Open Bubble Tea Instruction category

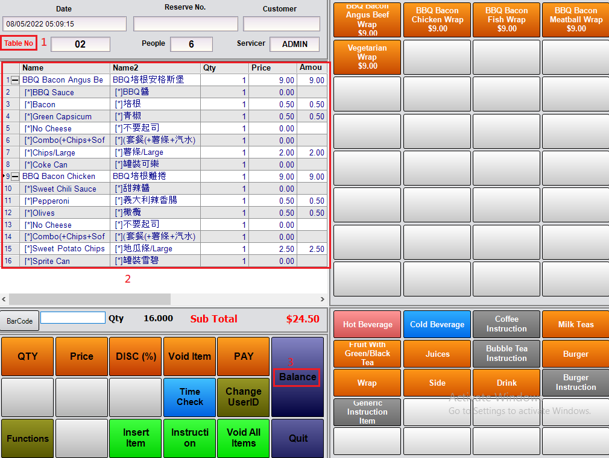coord(506,354)
